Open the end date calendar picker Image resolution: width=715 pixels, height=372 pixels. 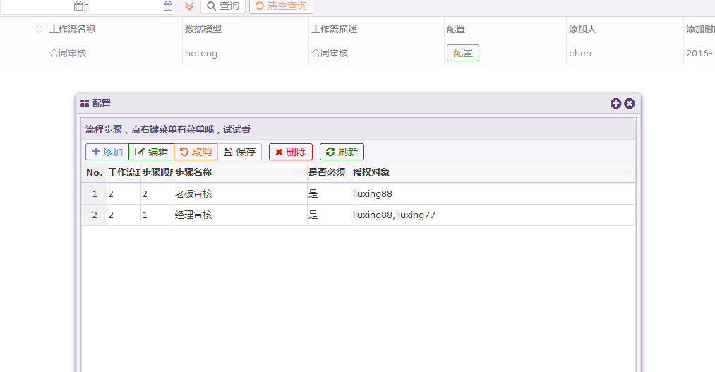168,6
